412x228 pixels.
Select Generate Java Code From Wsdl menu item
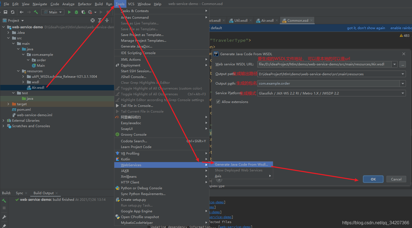(x=241, y=164)
